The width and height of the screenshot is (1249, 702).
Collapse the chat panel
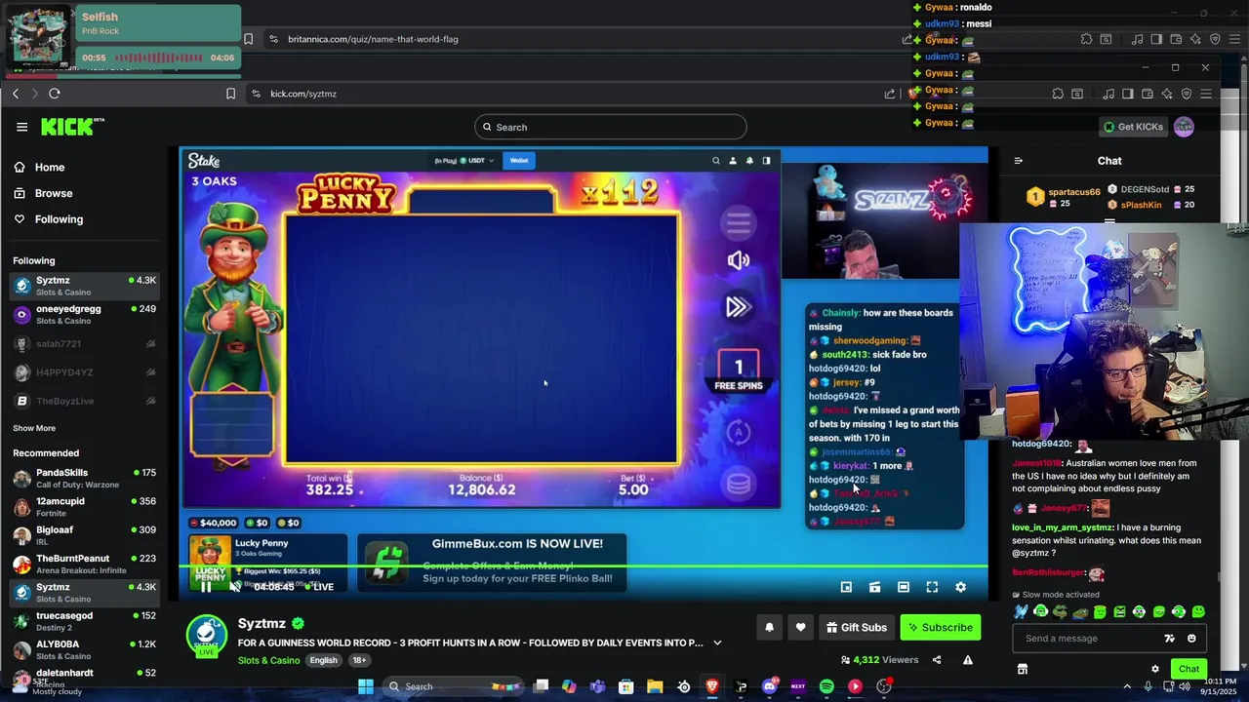coord(1018,161)
